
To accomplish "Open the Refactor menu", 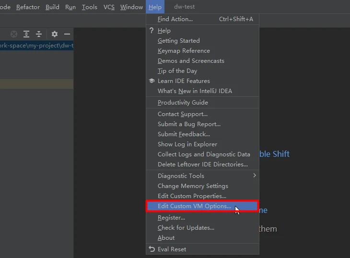I will coord(28,7).
